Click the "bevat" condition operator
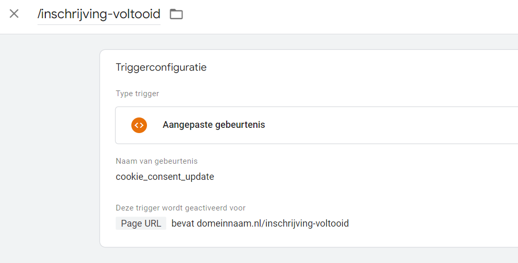 pos(182,223)
